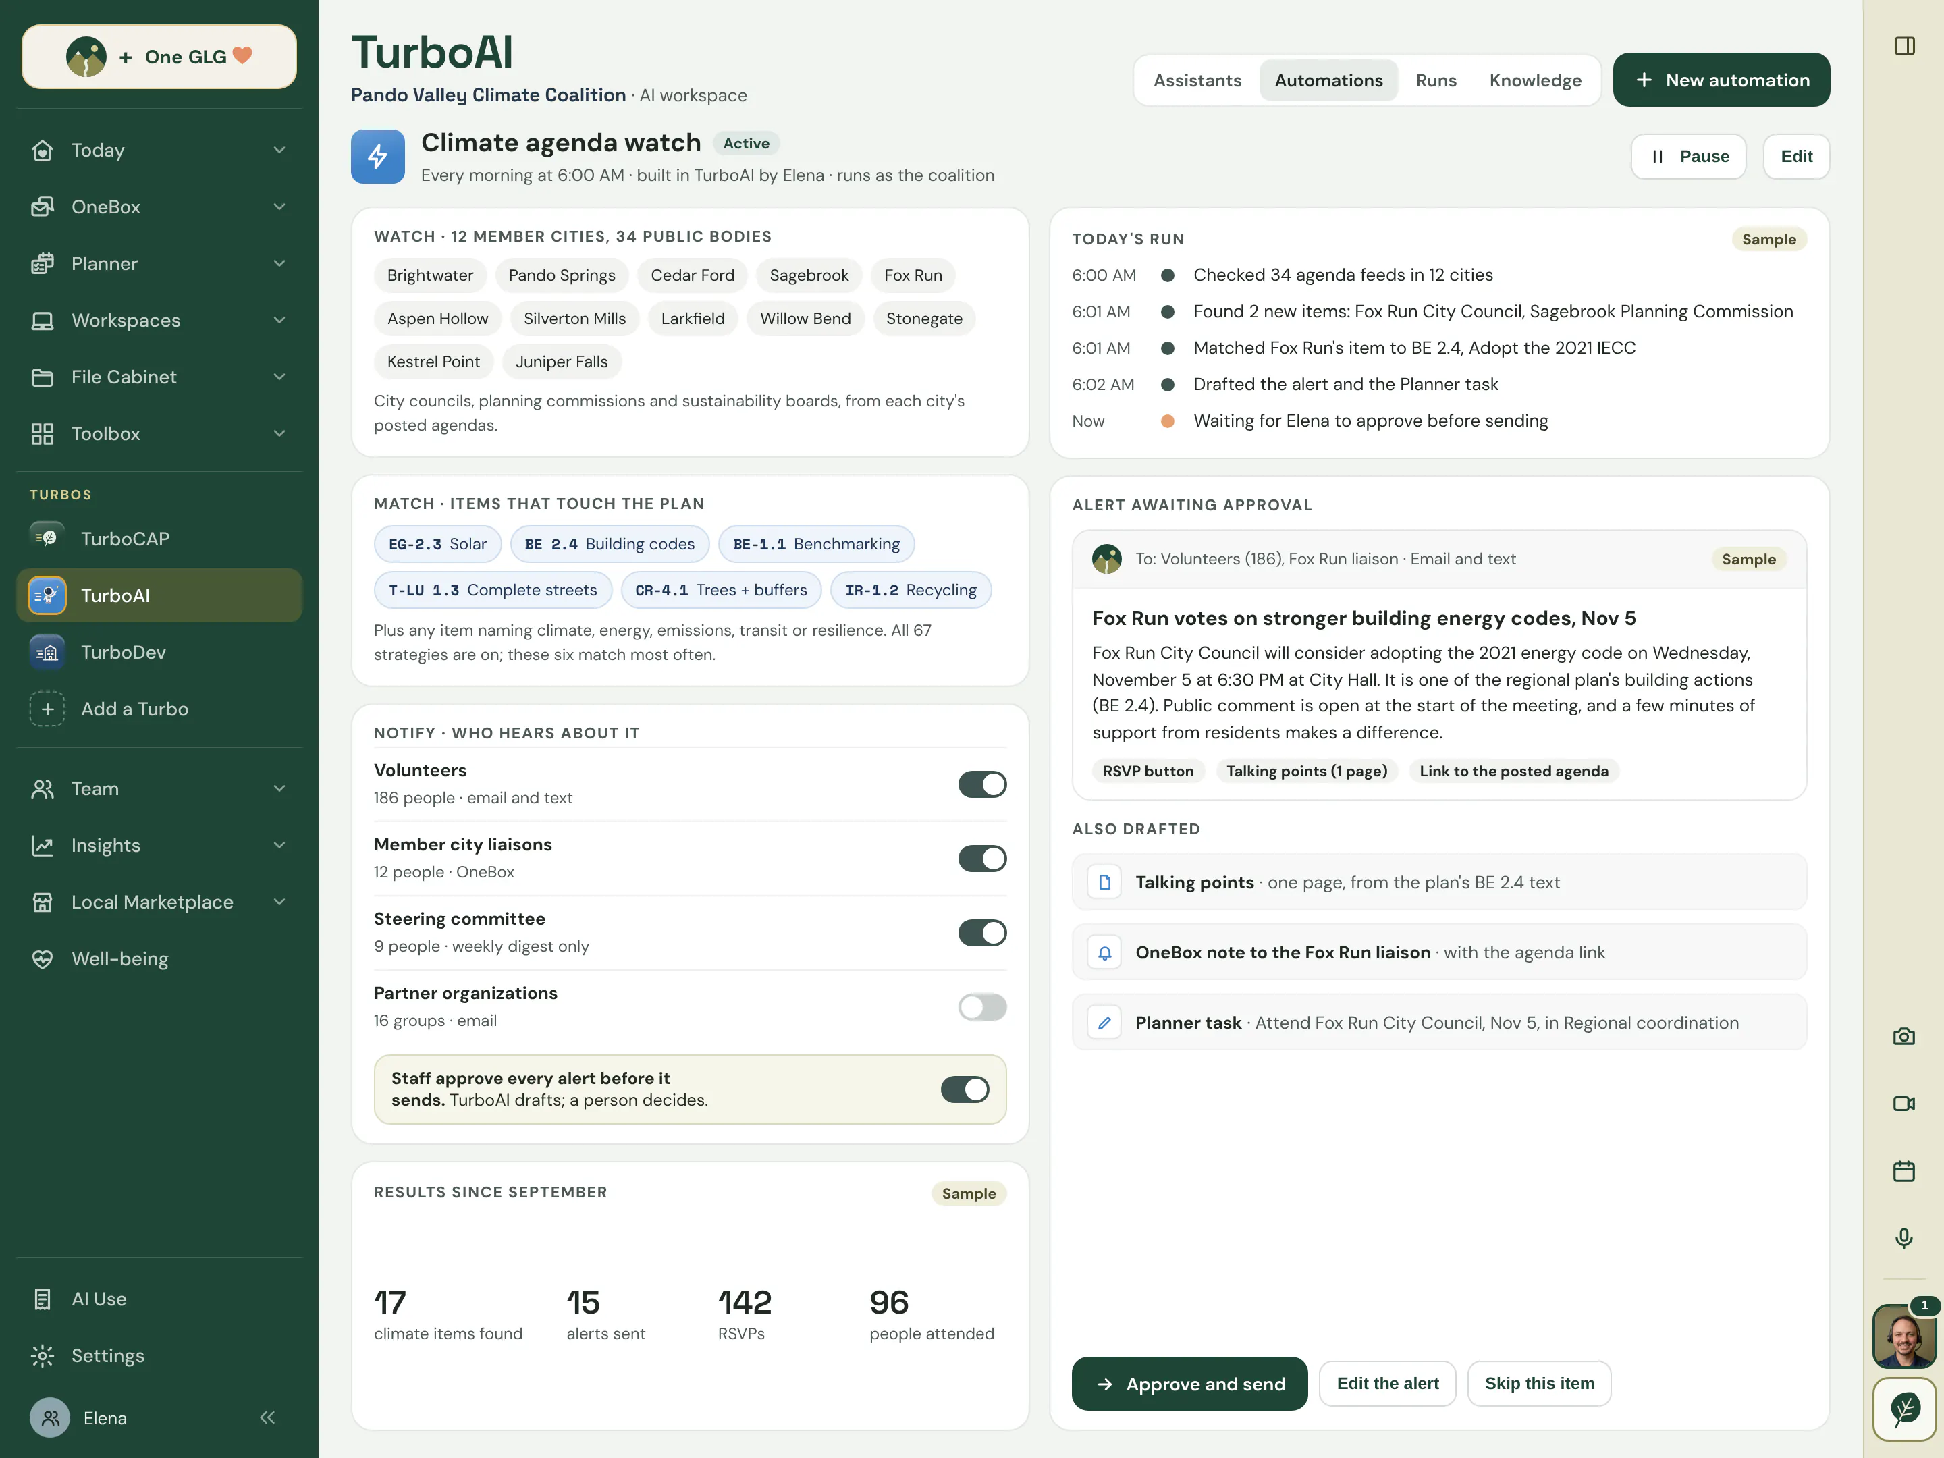
Task: Open the Well-being heart item
Action: point(159,959)
